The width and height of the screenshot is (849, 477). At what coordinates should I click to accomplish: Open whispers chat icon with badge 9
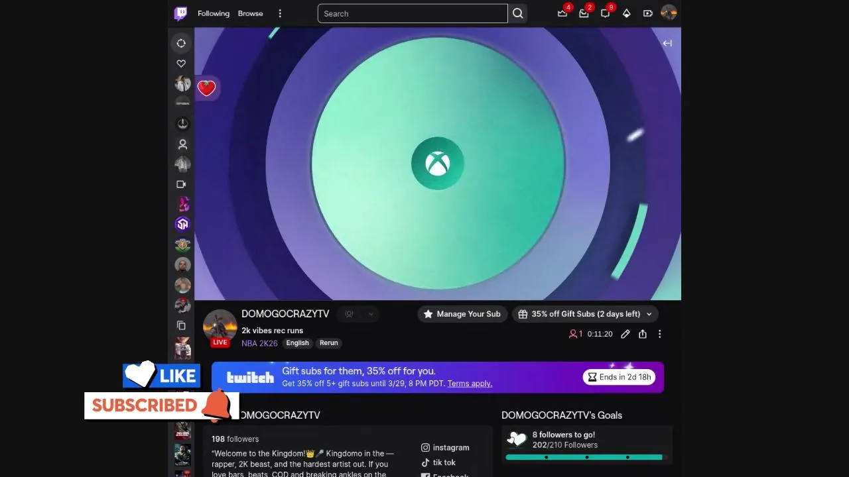click(x=606, y=13)
